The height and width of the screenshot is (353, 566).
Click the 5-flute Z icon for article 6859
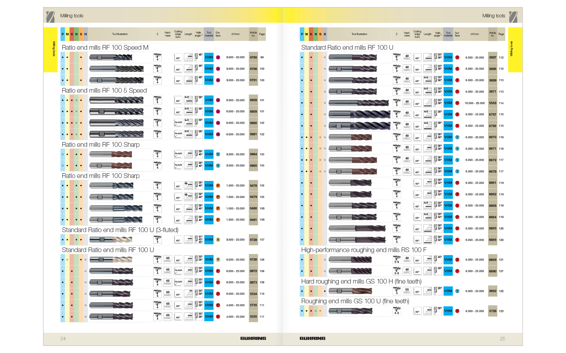click(x=157, y=111)
